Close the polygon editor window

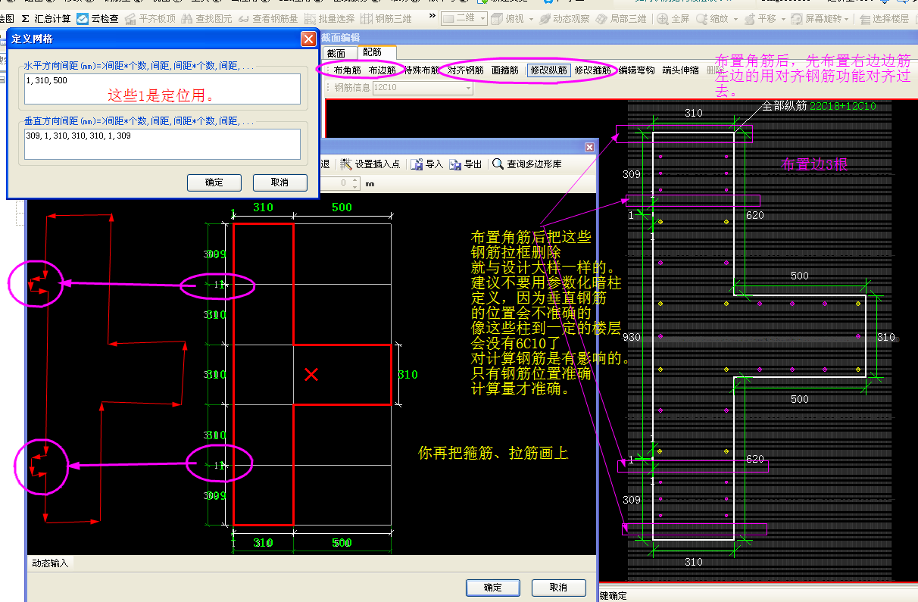pos(589,147)
